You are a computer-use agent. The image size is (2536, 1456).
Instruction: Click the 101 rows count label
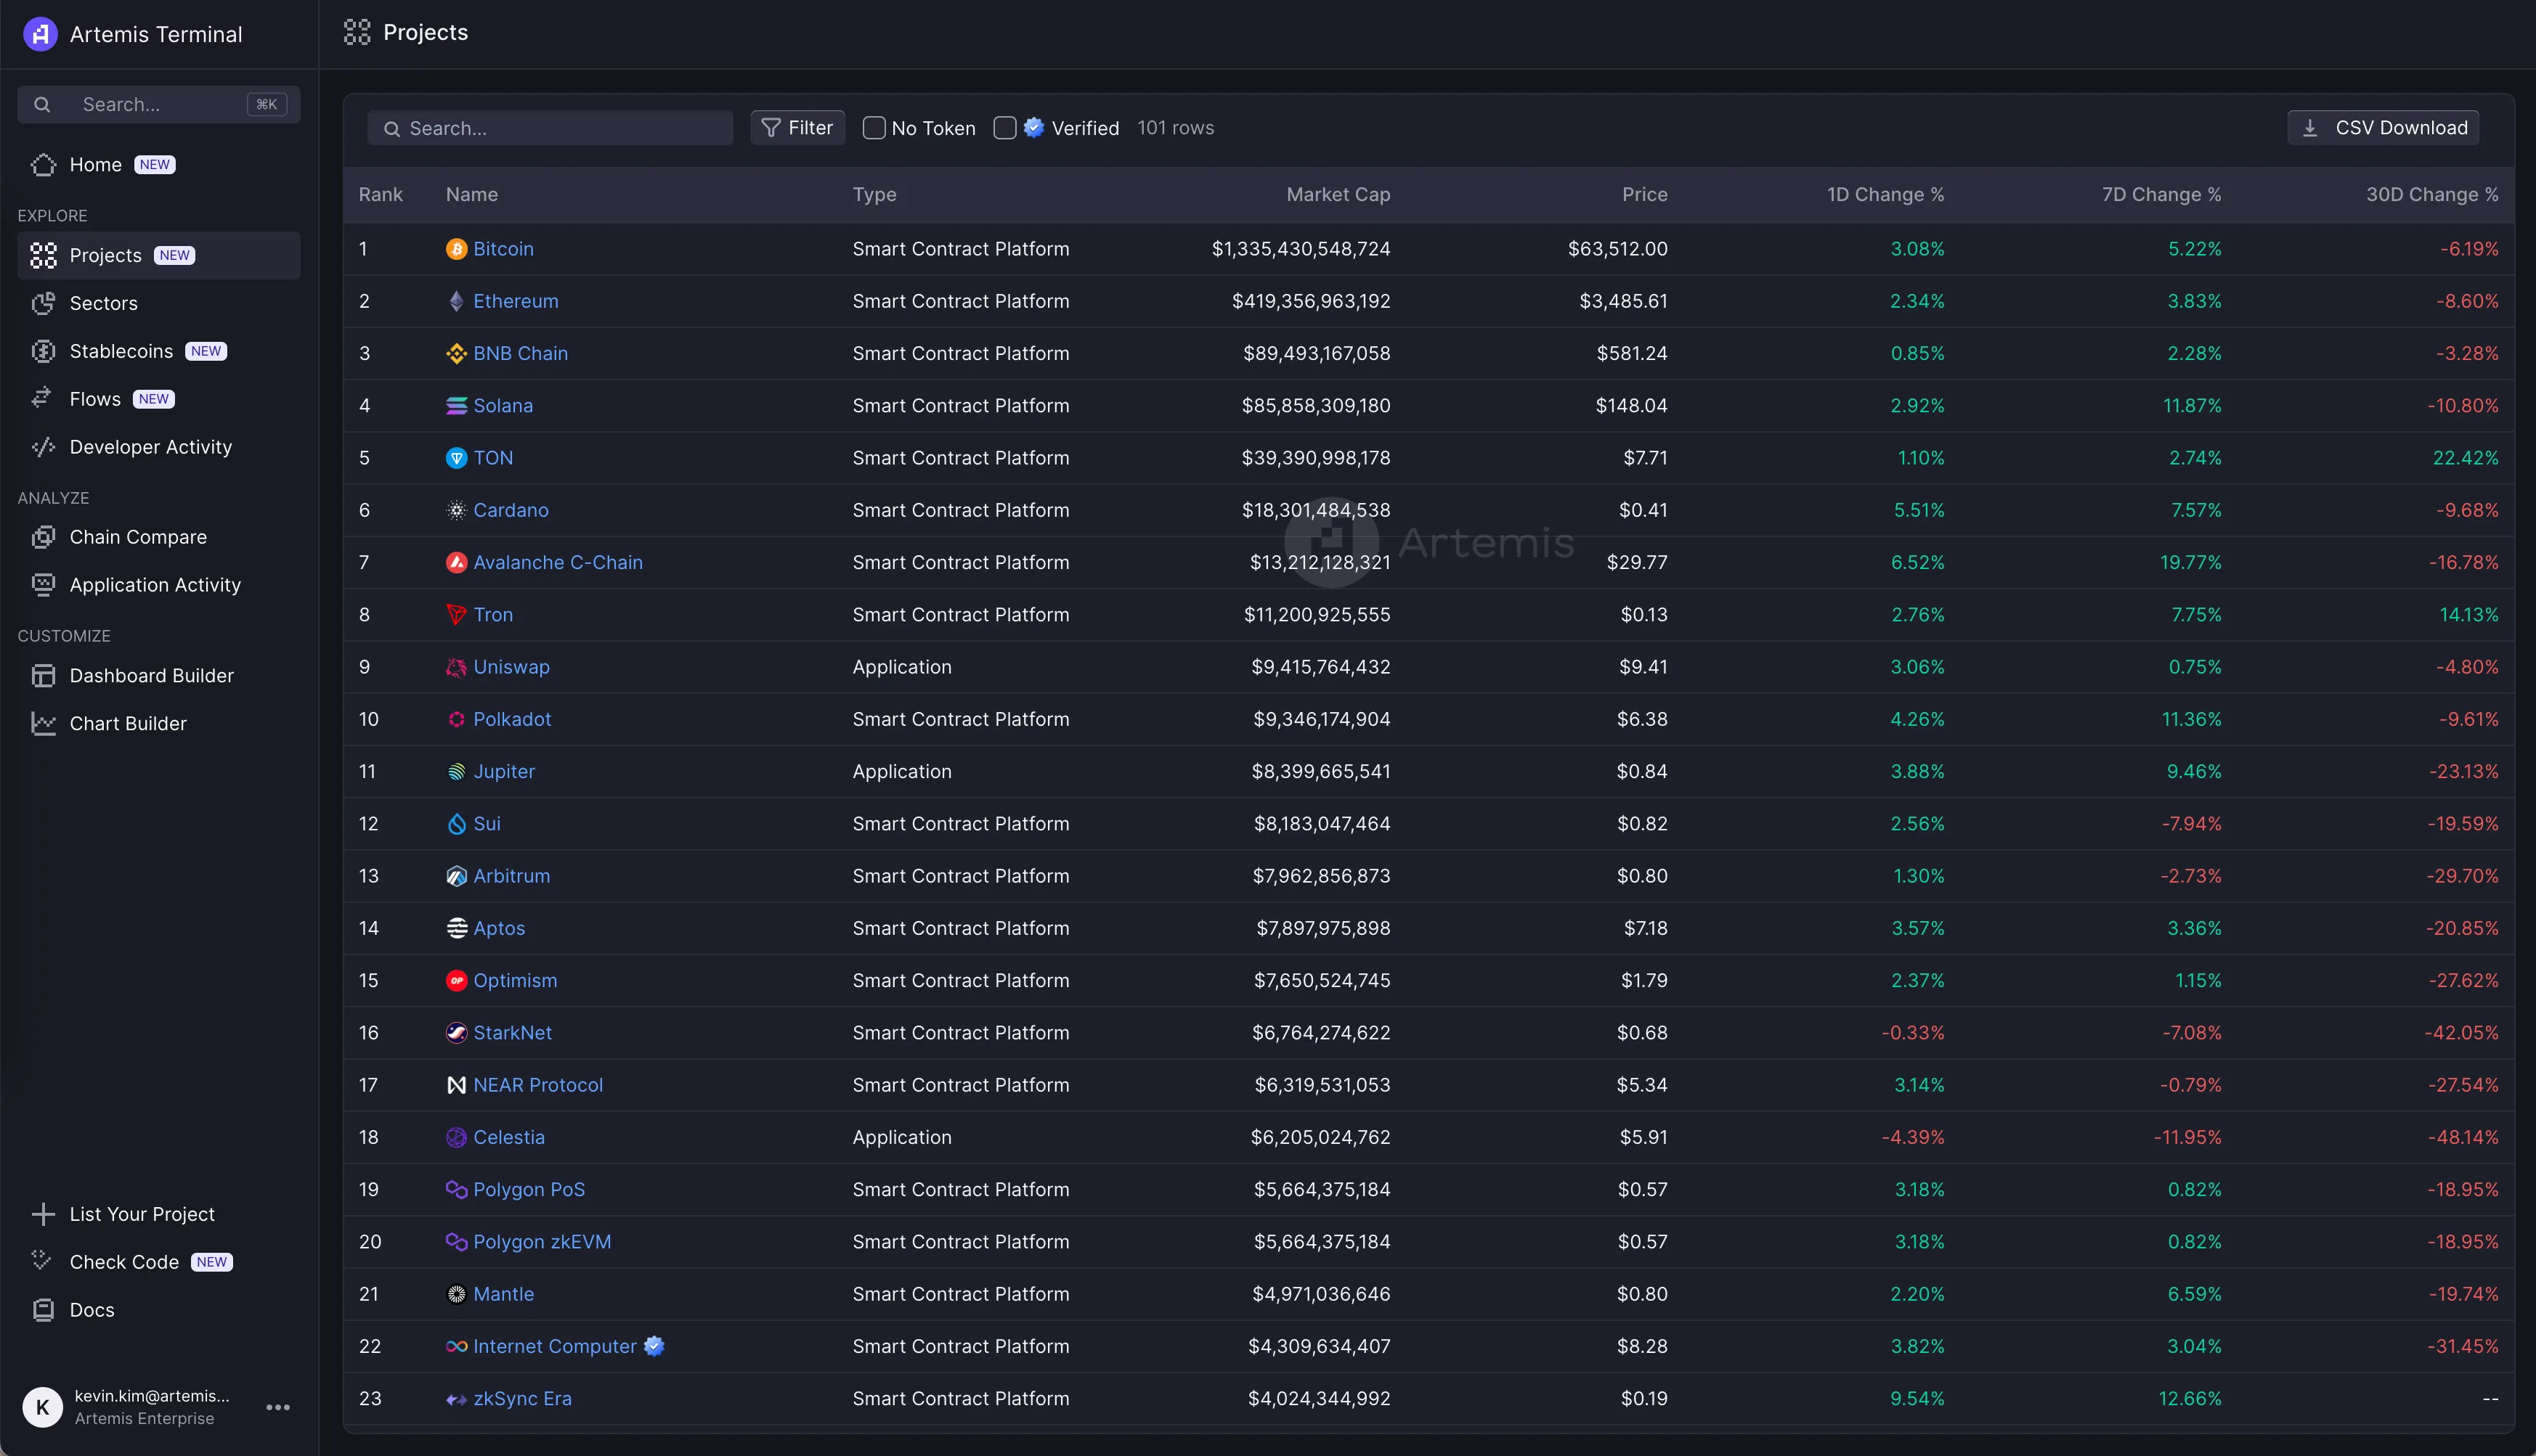1176,128
